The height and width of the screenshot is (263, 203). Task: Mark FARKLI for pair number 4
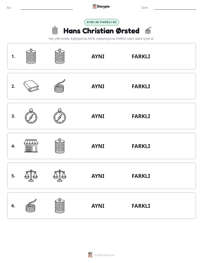[141, 146]
